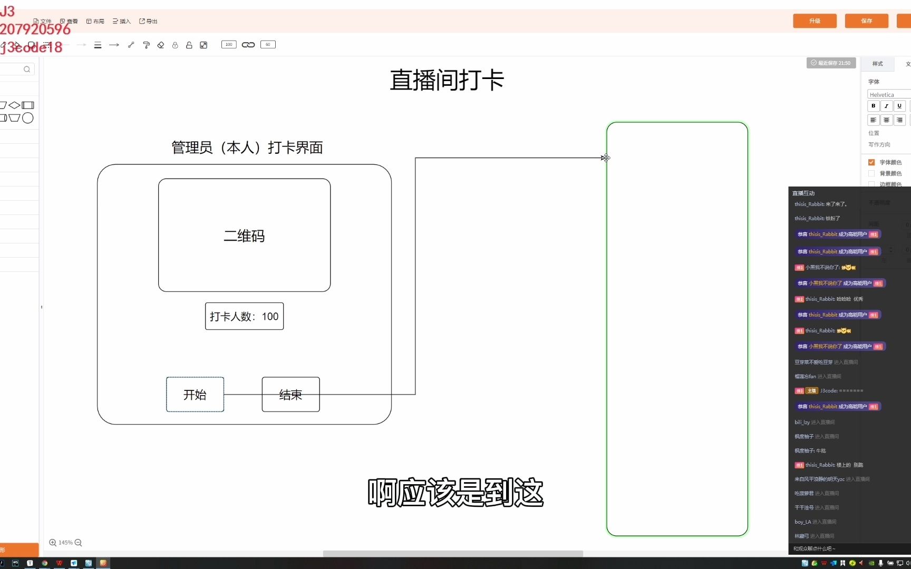Open the 导出 (Export) menu

click(148, 22)
